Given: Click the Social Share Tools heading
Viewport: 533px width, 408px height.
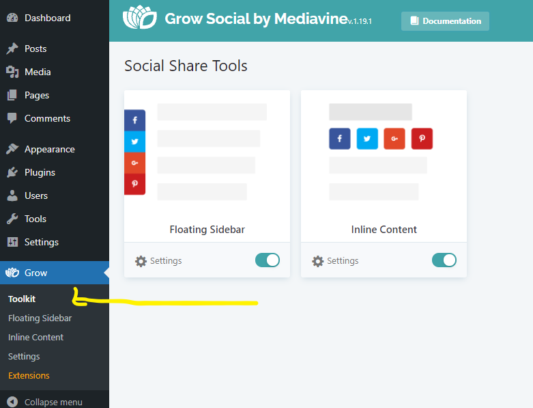Looking at the screenshot, I should point(186,66).
